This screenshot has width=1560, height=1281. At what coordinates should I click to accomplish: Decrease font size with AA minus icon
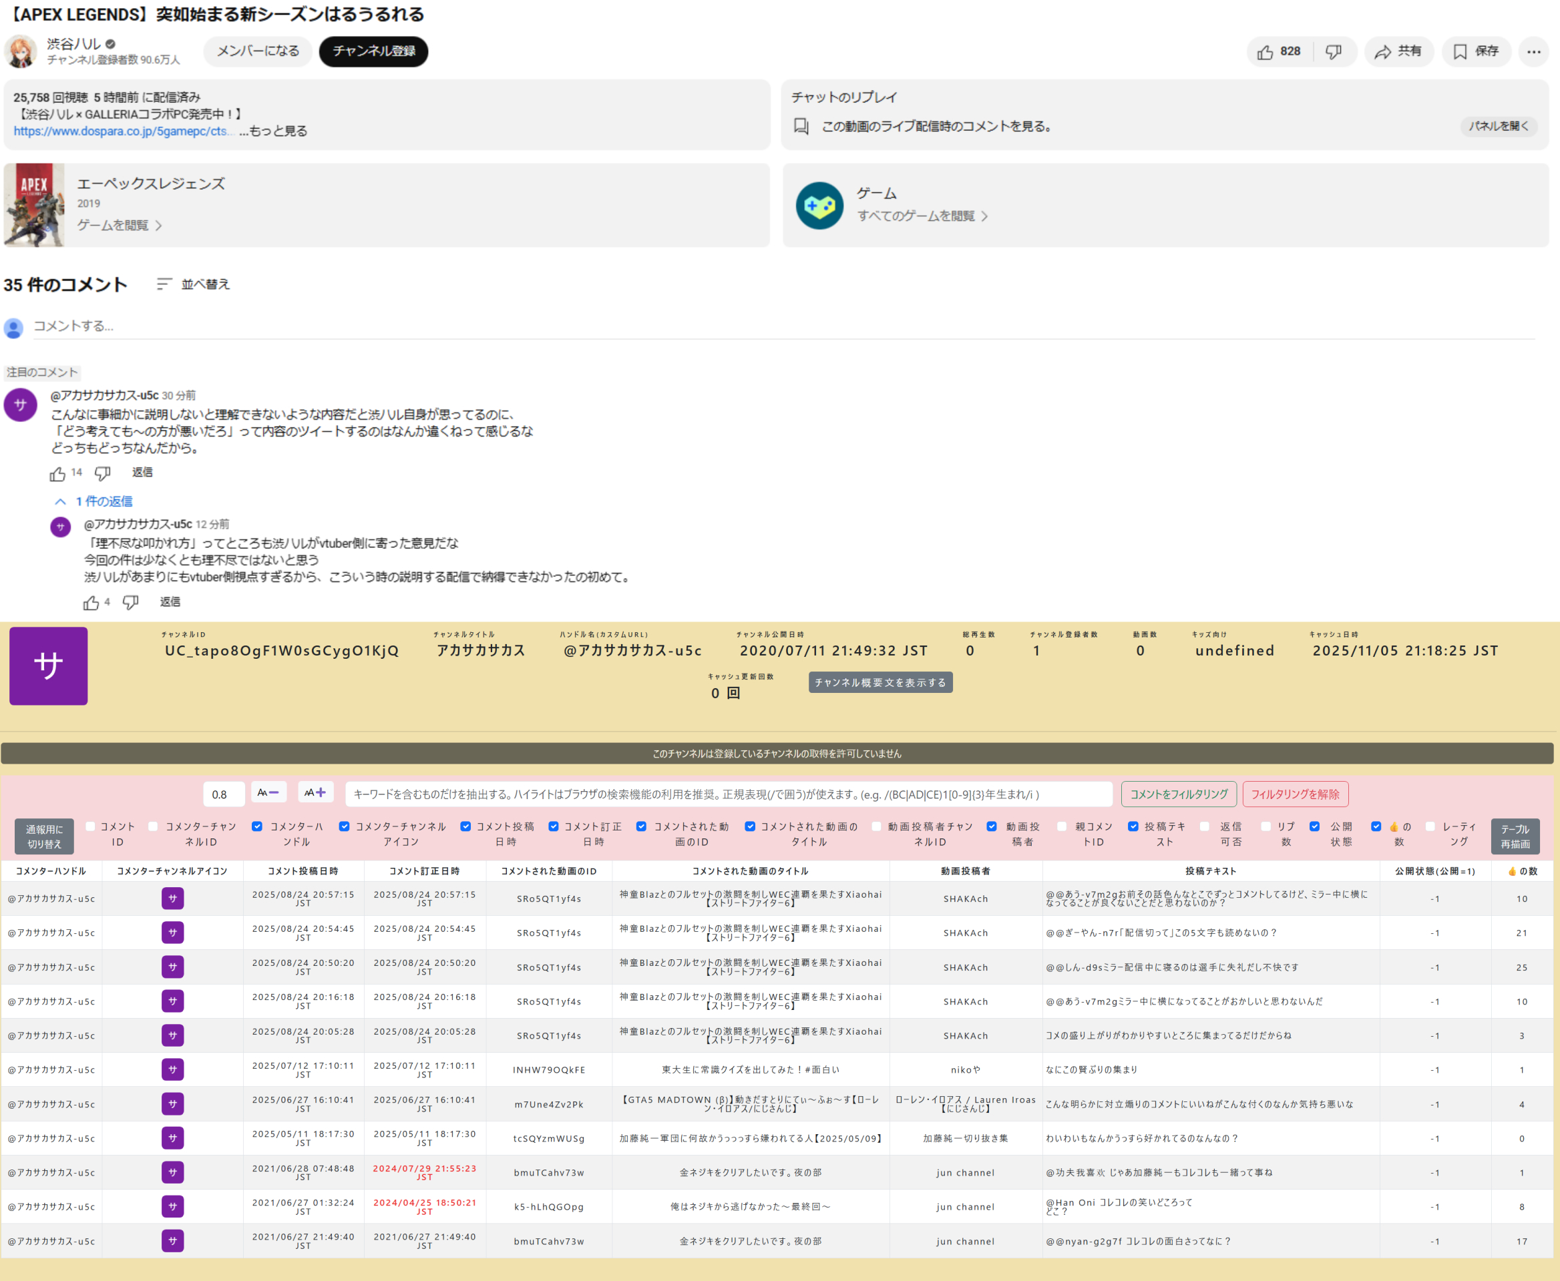pos(267,792)
